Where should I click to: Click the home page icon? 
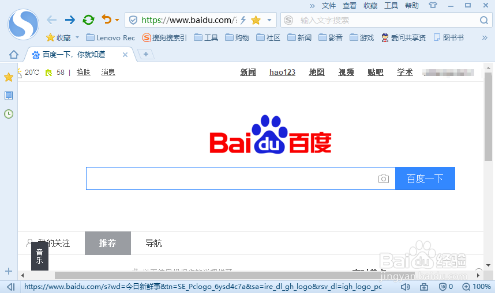click(14, 55)
